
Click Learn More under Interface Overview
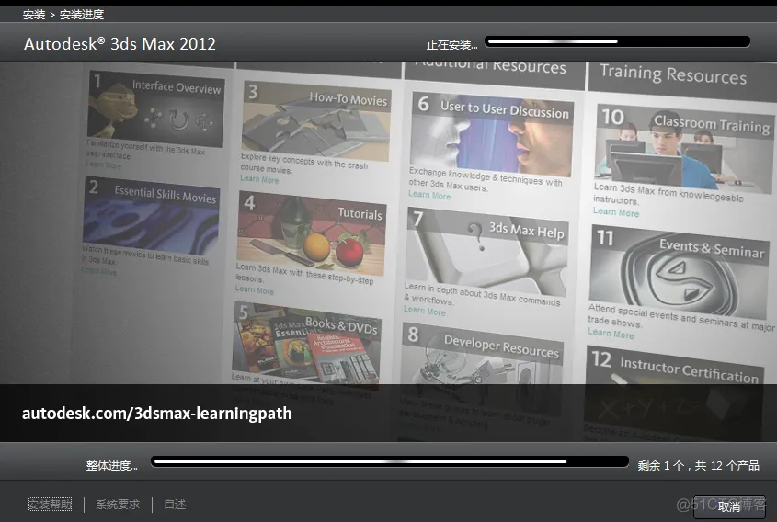pyautogui.click(x=104, y=165)
